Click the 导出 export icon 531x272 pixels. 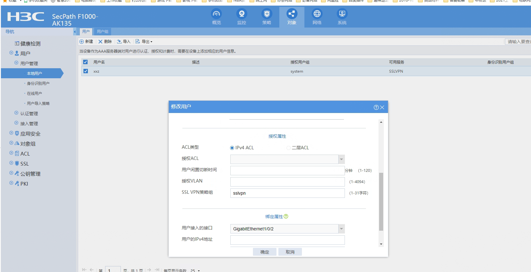point(138,42)
